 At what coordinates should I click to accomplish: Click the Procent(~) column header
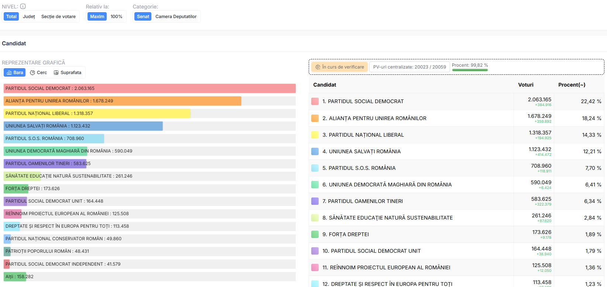click(x=572, y=85)
